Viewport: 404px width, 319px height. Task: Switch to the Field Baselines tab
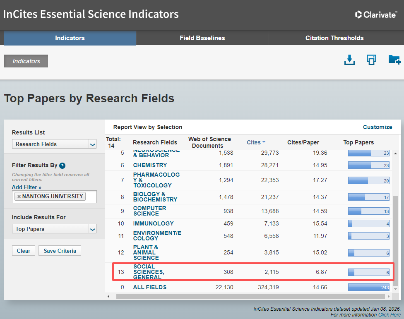202,38
